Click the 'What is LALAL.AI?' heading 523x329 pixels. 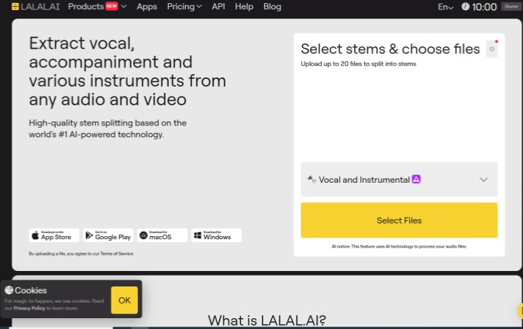point(267,320)
